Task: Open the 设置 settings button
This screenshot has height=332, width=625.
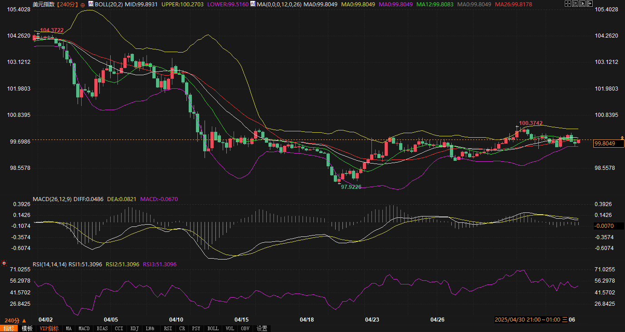Action: coord(262,328)
